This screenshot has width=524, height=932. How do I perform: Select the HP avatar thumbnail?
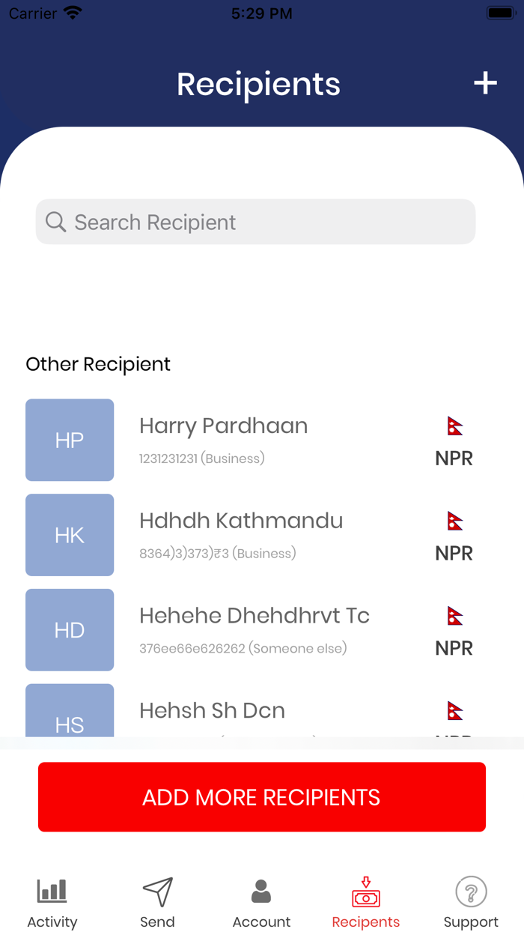click(70, 440)
